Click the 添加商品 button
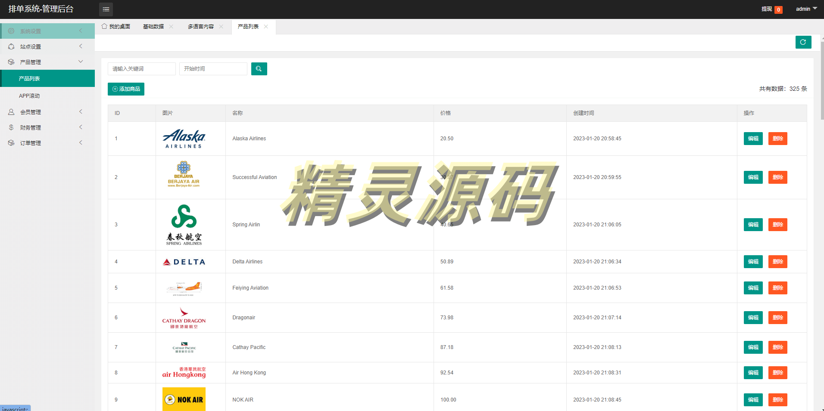This screenshot has height=411, width=824. tap(126, 89)
